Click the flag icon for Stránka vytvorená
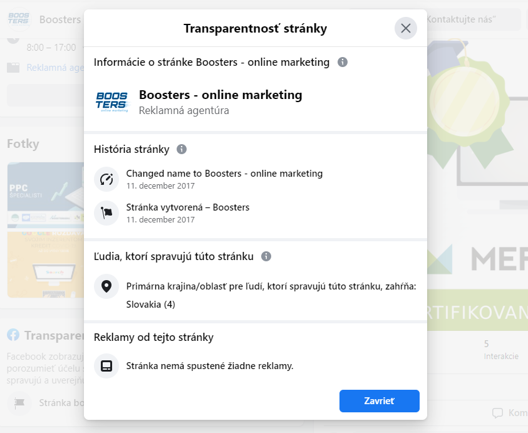This screenshot has height=433, width=528. pos(106,213)
